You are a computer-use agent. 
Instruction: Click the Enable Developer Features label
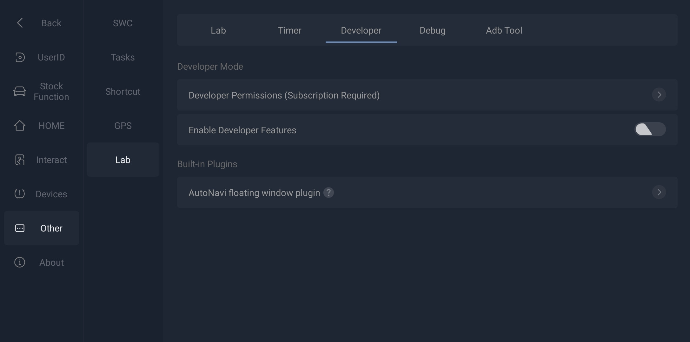coord(242,130)
